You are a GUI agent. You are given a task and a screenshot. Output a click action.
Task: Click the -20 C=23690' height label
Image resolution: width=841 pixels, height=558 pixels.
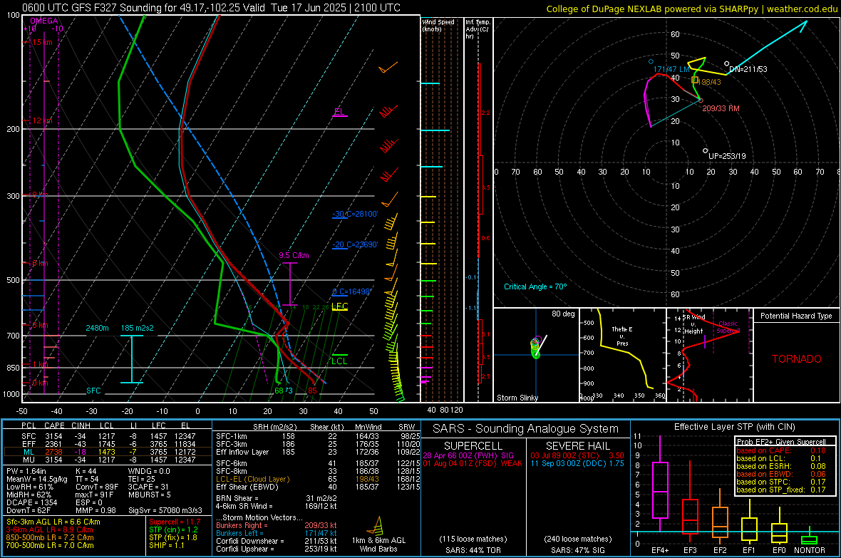(355, 244)
